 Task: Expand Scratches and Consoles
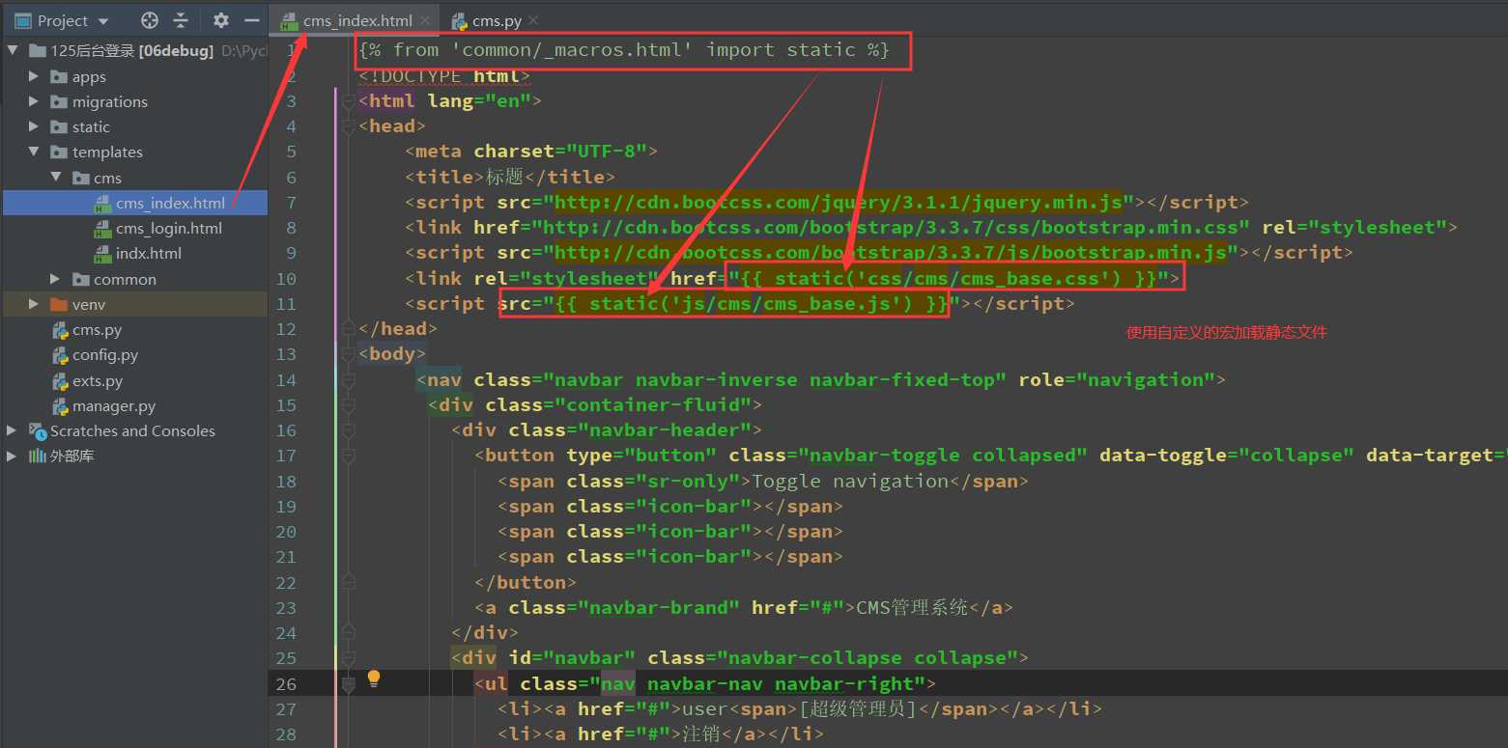tap(12, 430)
